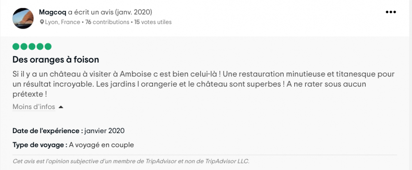412x170 pixels.
Task: Click Magcoq's profile avatar picture
Action: pyautogui.click(x=23, y=18)
